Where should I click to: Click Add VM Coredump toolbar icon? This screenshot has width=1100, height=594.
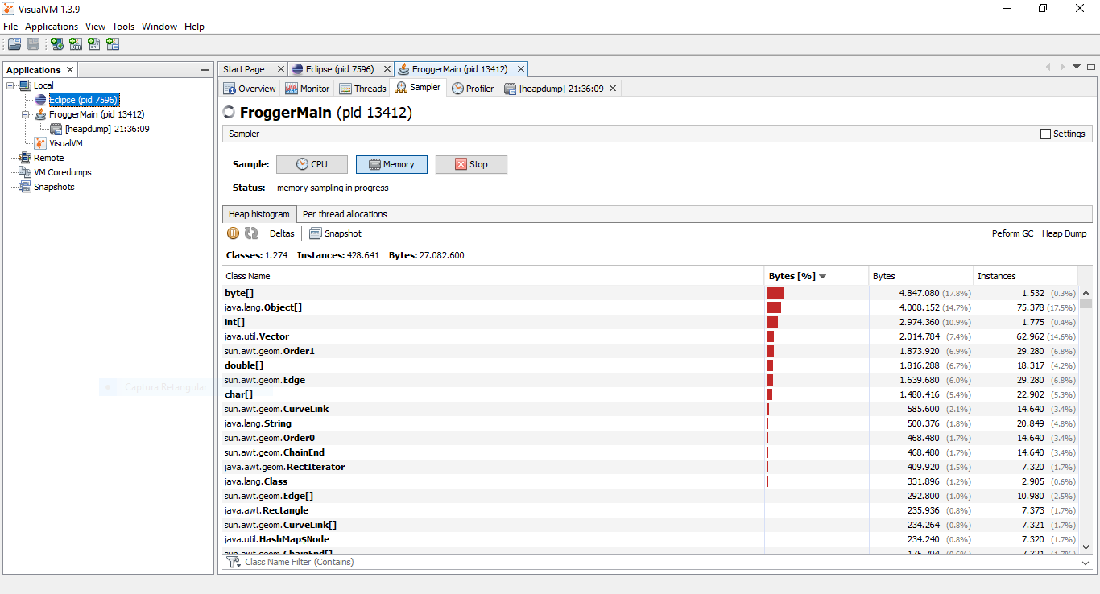[x=94, y=44]
